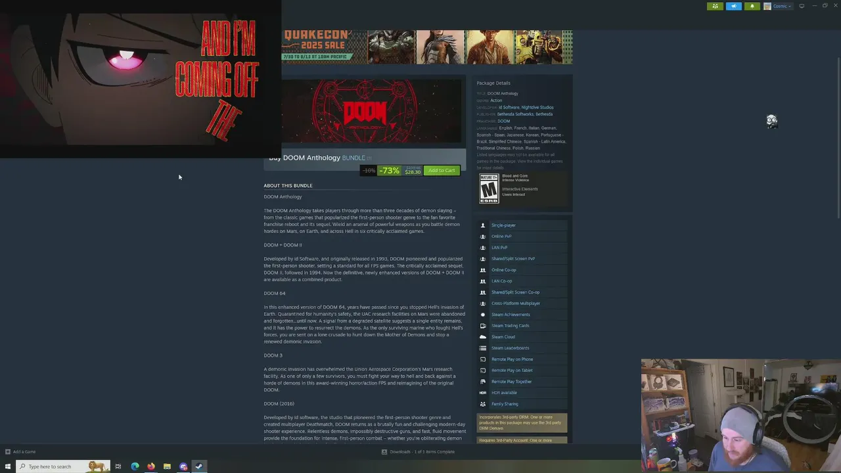Viewport: 841px width, 473px height.
Task: Launch Firefox from the taskbar
Action: click(x=151, y=466)
